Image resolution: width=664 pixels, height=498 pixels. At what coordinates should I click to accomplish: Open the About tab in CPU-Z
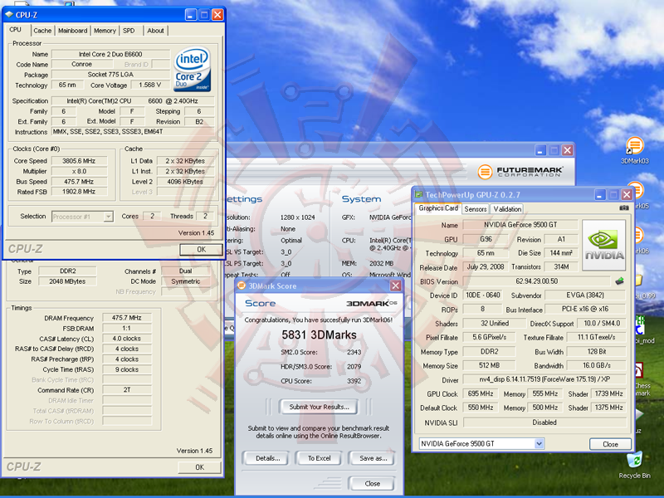155,31
